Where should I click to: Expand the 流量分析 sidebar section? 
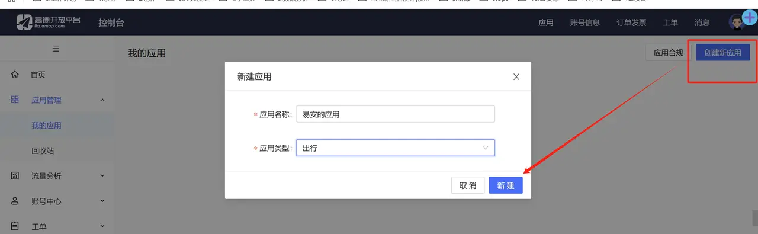pyautogui.click(x=102, y=175)
